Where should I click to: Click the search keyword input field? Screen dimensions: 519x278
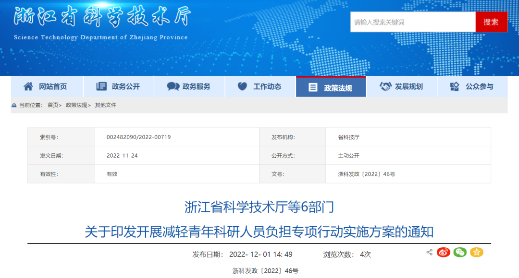(412, 22)
